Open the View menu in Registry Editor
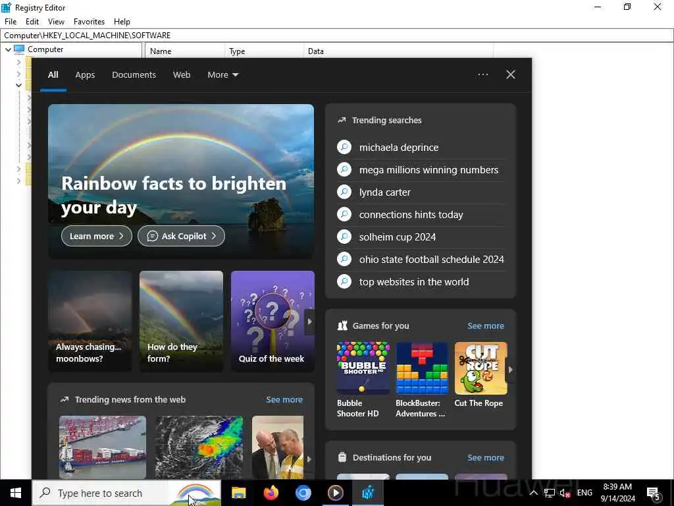The width and height of the screenshot is (674, 506). 56,22
